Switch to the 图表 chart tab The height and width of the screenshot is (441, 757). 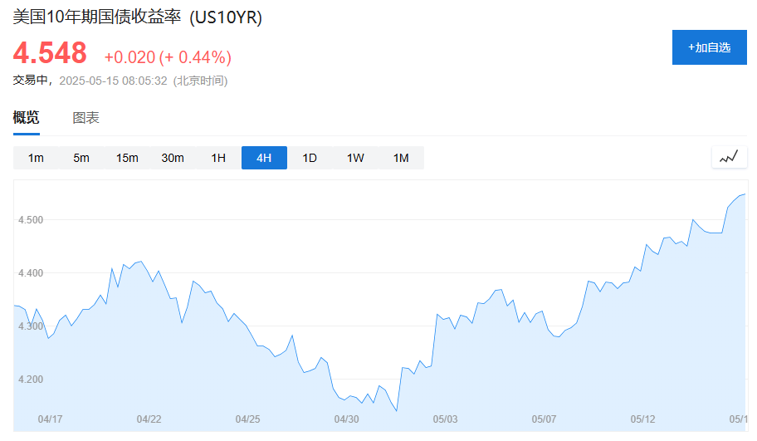click(86, 118)
